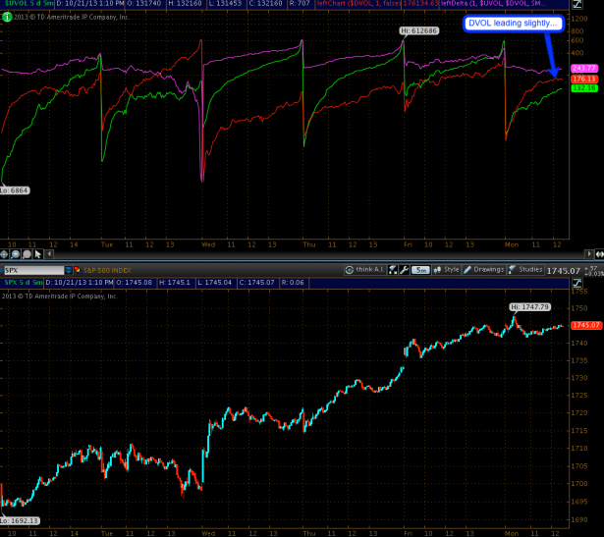Click the Lo: 1692.13 label bubble
The height and width of the screenshot is (537, 604).
point(20,521)
